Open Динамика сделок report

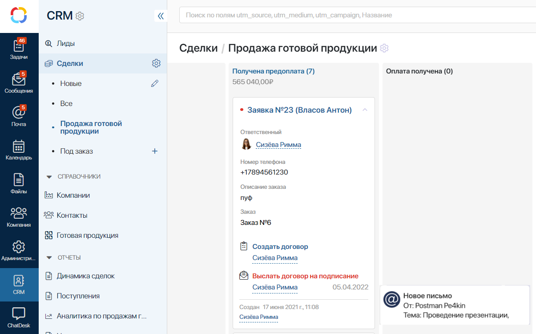pos(85,276)
